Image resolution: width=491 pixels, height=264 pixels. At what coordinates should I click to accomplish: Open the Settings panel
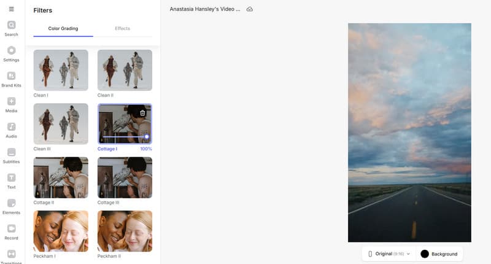11,53
